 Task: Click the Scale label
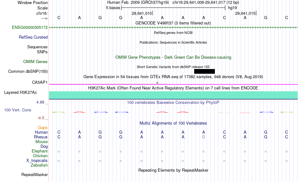pos(43,8)
